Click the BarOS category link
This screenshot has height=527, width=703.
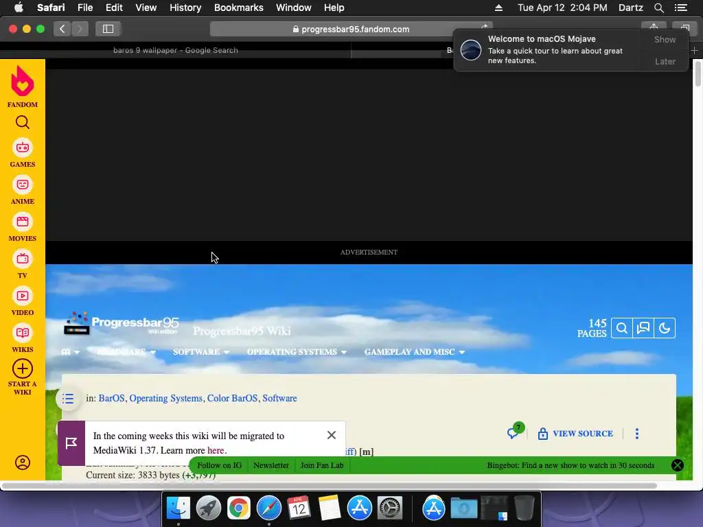pos(112,399)
